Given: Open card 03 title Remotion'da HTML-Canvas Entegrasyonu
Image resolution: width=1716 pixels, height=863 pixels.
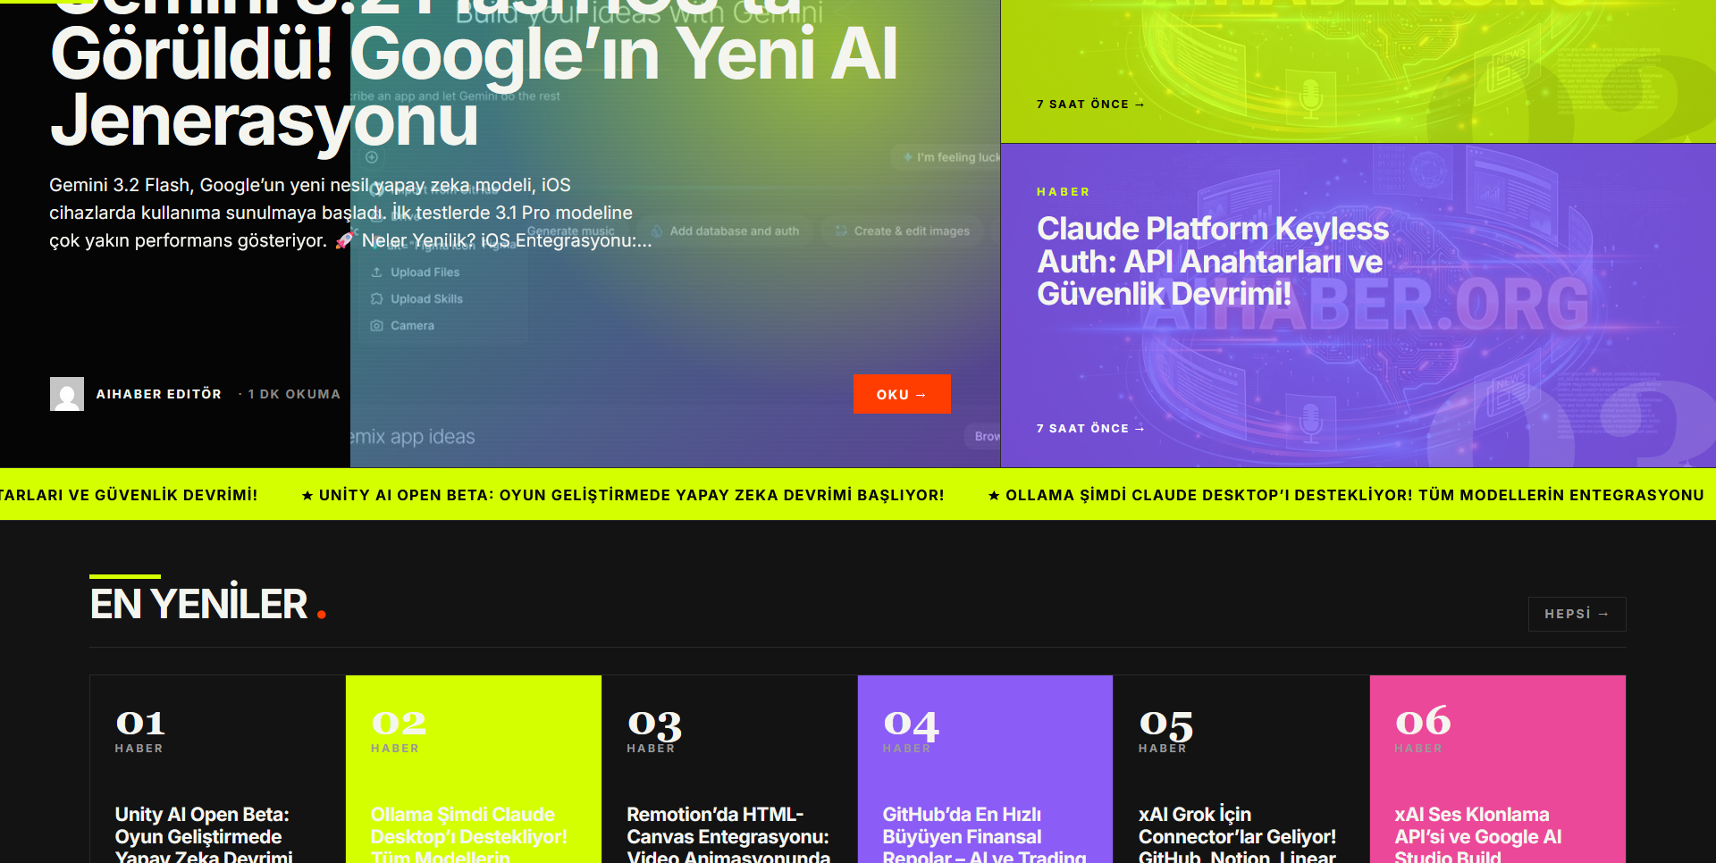Looking at the screenshot, I should pos(728,836).
